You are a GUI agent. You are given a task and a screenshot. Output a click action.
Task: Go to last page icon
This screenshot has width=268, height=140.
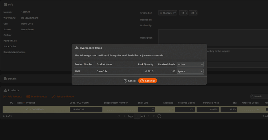coord(154,116)
